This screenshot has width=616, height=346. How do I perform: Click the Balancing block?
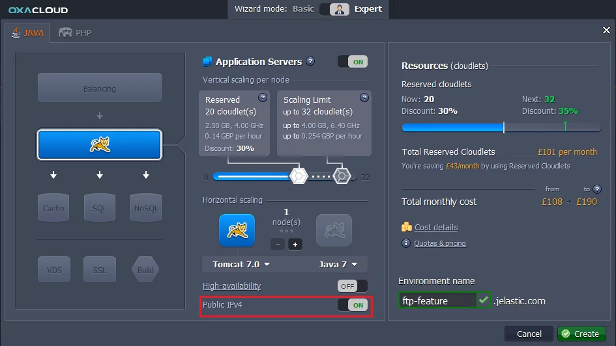click(x=99, y=88)
